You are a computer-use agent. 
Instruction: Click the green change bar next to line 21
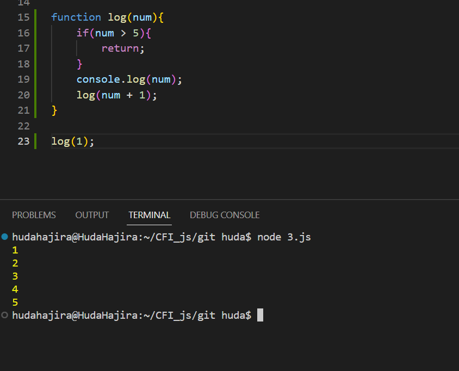coord(35,110)
